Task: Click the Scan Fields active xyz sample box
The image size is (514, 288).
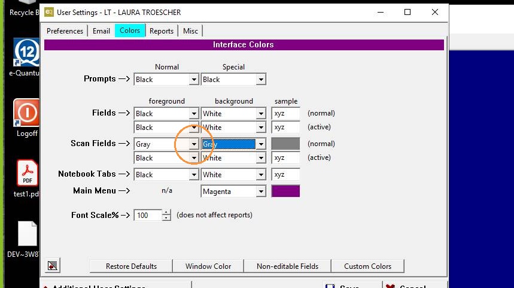Action: coord(285,158)
